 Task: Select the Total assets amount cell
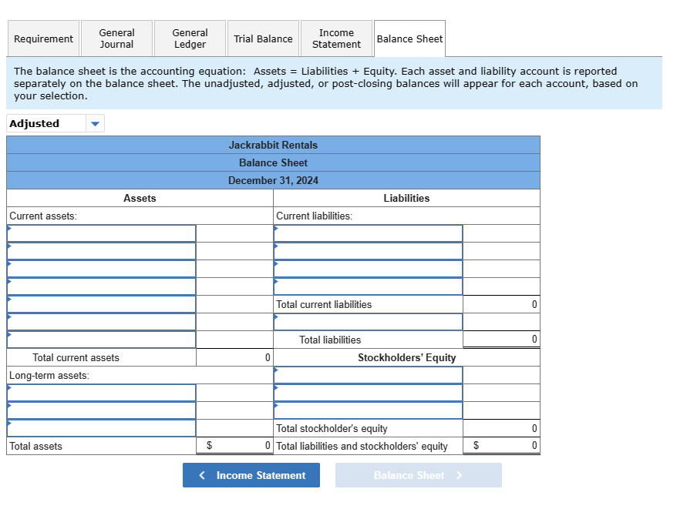click(234, 446)
